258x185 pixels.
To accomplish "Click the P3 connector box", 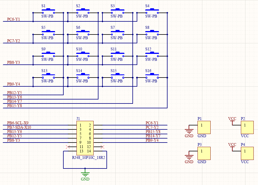I will point(204,153).
